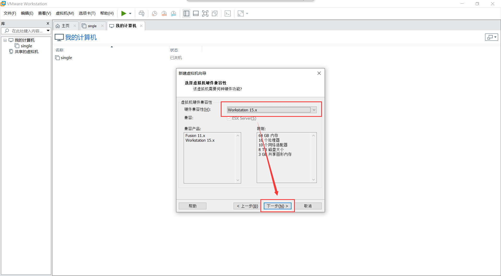The height and width of the screenshot is (276, 501).
Task: Click the 16 个处理器 limit entry
Action: [269, 140]
